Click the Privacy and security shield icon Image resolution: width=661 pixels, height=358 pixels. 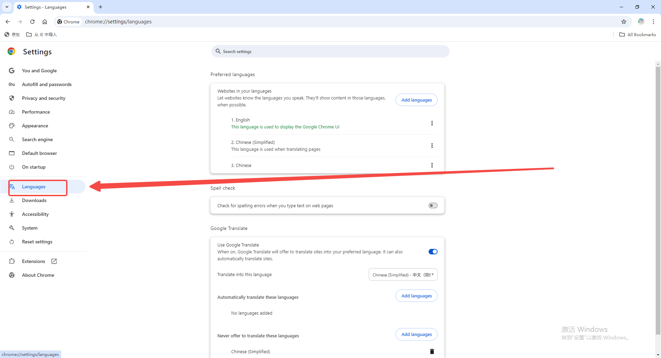[12, 98]
